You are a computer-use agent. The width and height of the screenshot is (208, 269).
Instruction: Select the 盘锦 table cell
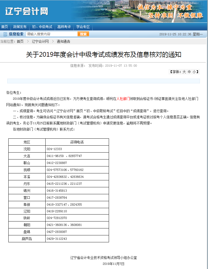point(27,232)
